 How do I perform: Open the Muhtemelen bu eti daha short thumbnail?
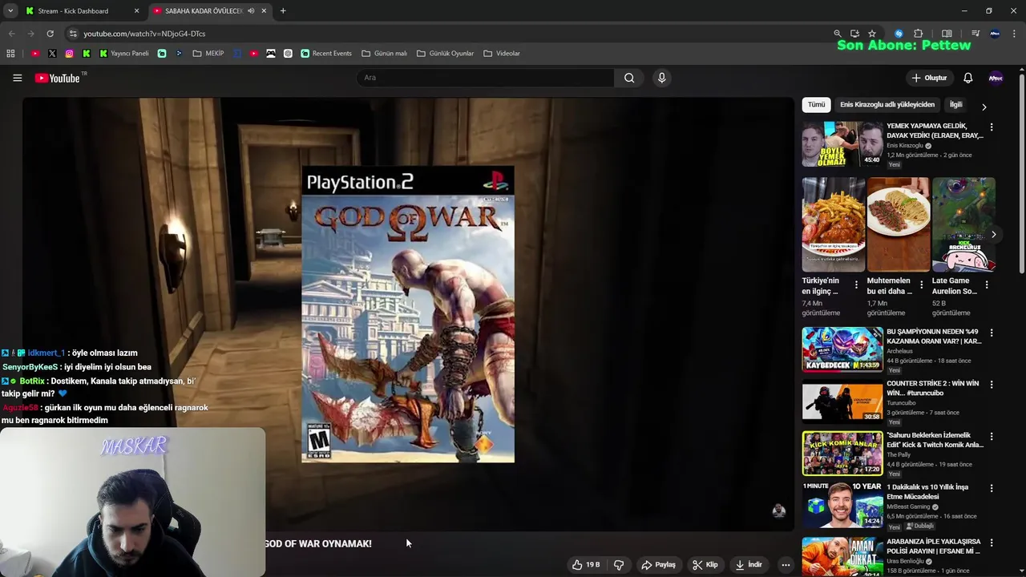tap(899, 225)
